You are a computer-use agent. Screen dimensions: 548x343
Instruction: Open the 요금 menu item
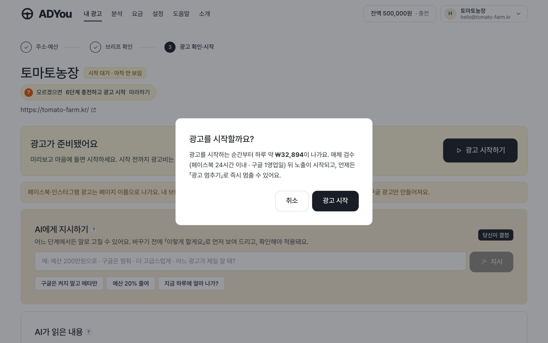click(x=137, y=14)
